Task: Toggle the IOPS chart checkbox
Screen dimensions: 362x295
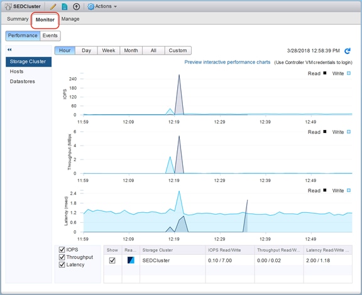Action: click(62, 250)
